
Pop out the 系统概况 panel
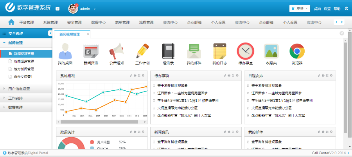[139, 76]
